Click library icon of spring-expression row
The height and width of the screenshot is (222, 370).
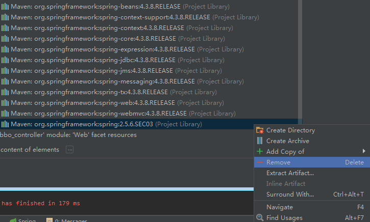(5, 49)
